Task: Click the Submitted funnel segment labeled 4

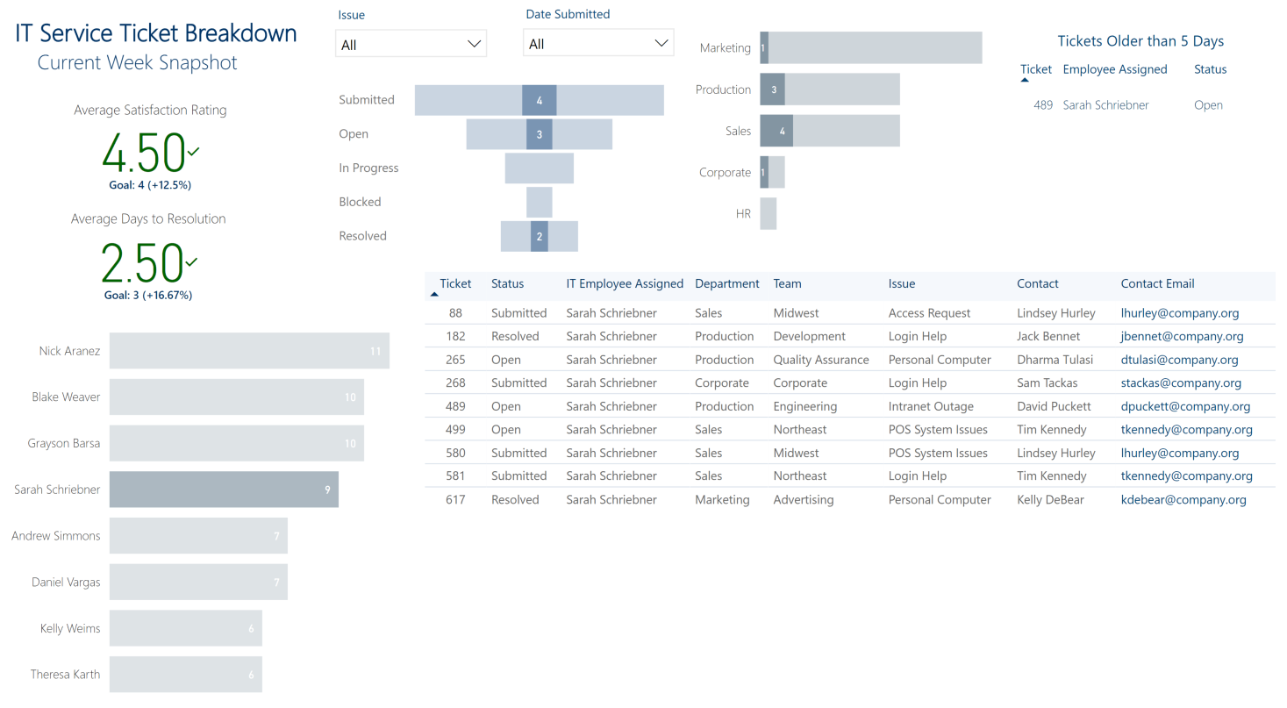Action: click(540, 100)
